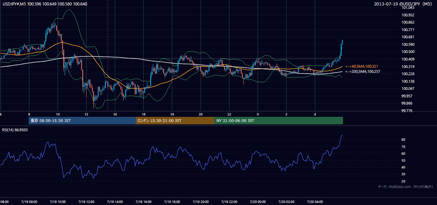This screenshot has height=205, width=437.
Task: Click price axis label 100.138
Action: [409, 81]
